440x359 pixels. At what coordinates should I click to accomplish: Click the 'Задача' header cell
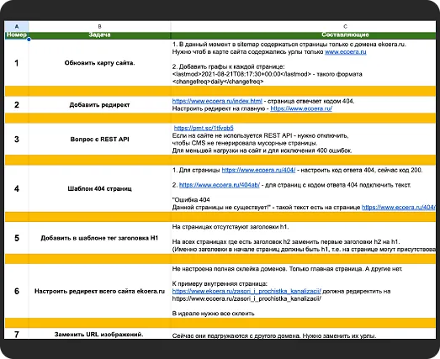coord(99,35)
